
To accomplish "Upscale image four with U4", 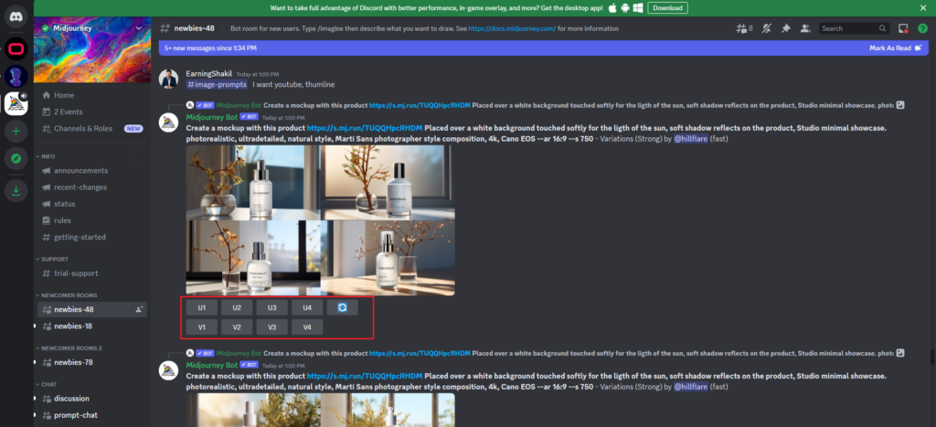I will [x=307, y=307].
